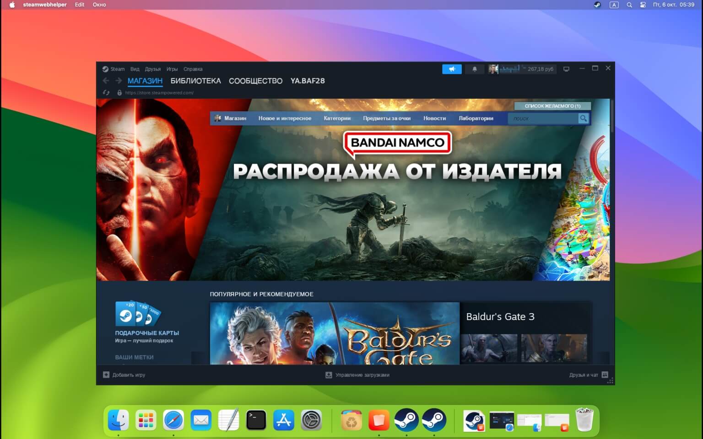Screen dimensions: 703x439
Task: Expand the Категории store dropdown
Action: click(x=337, y=118)
